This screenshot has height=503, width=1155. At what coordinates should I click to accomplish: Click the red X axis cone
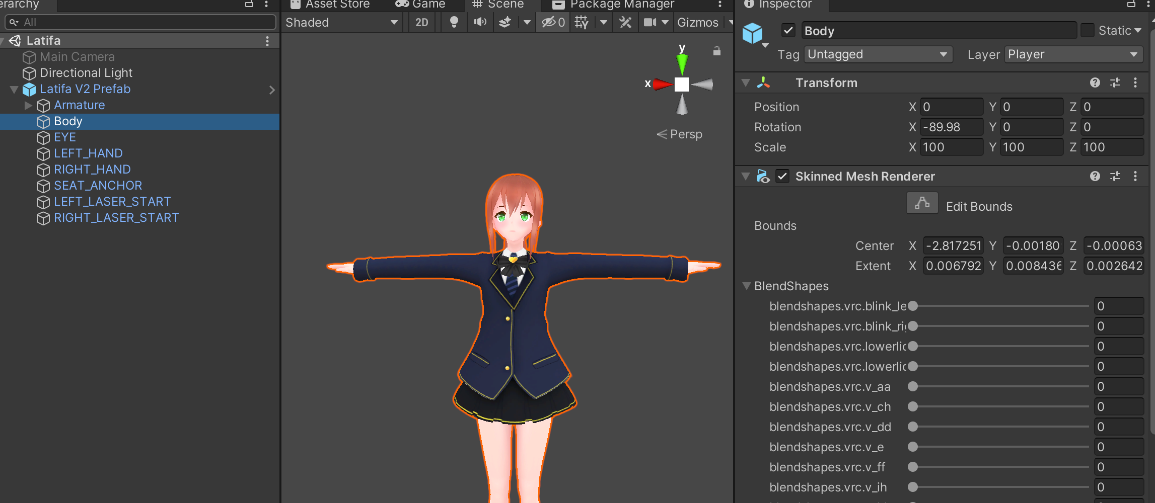click(663, 84)
